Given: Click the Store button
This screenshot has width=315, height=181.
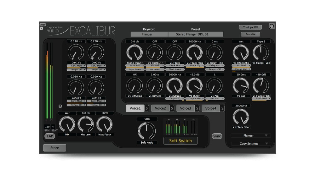Looking at the screenshot, I should click(x=54, y=148).
